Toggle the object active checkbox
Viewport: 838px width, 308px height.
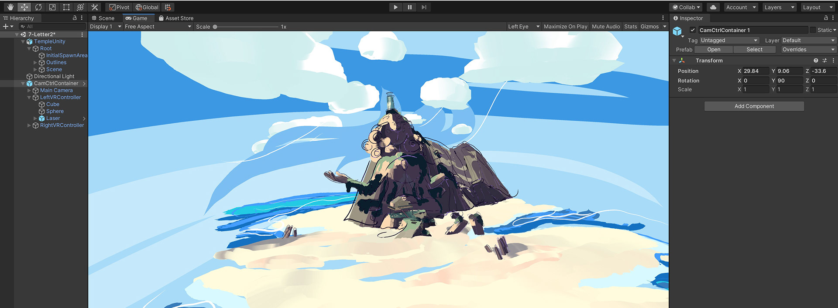pos(693,30)
